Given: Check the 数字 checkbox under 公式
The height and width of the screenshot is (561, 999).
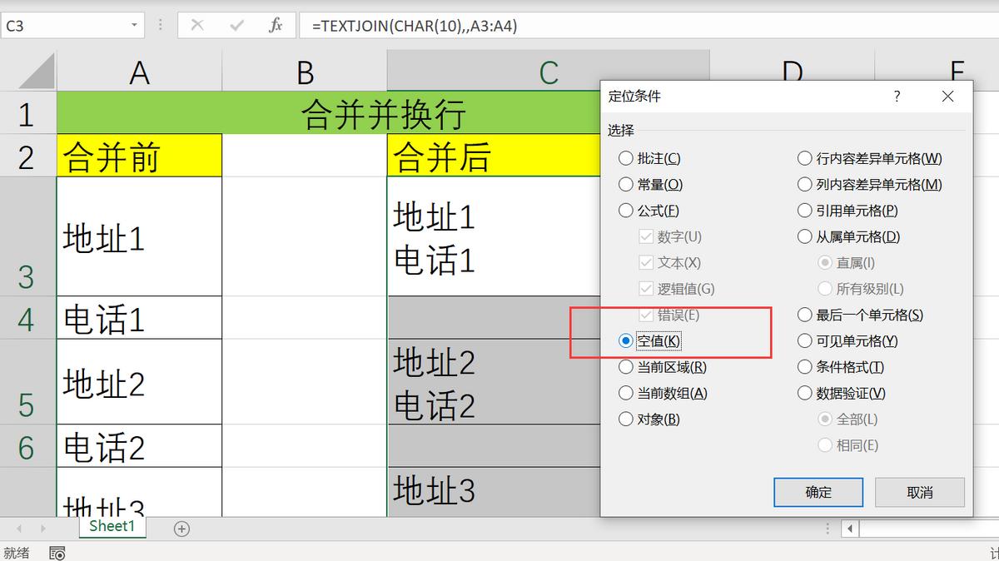Looking at the screenshot, I should pyautogui.click(x=646, y=236).
